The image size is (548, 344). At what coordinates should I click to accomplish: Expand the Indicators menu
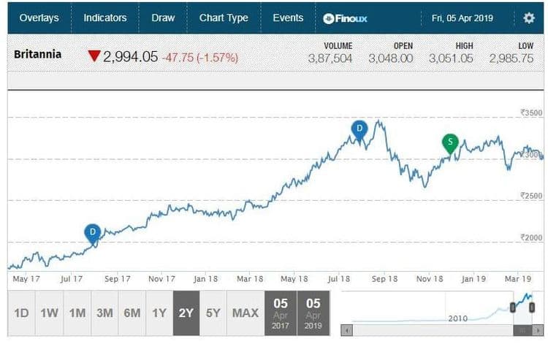coord(105,18)
